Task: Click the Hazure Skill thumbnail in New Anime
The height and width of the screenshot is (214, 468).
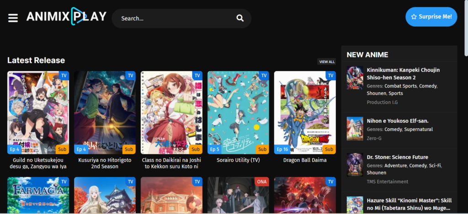Action: click(x=355, y=205)
